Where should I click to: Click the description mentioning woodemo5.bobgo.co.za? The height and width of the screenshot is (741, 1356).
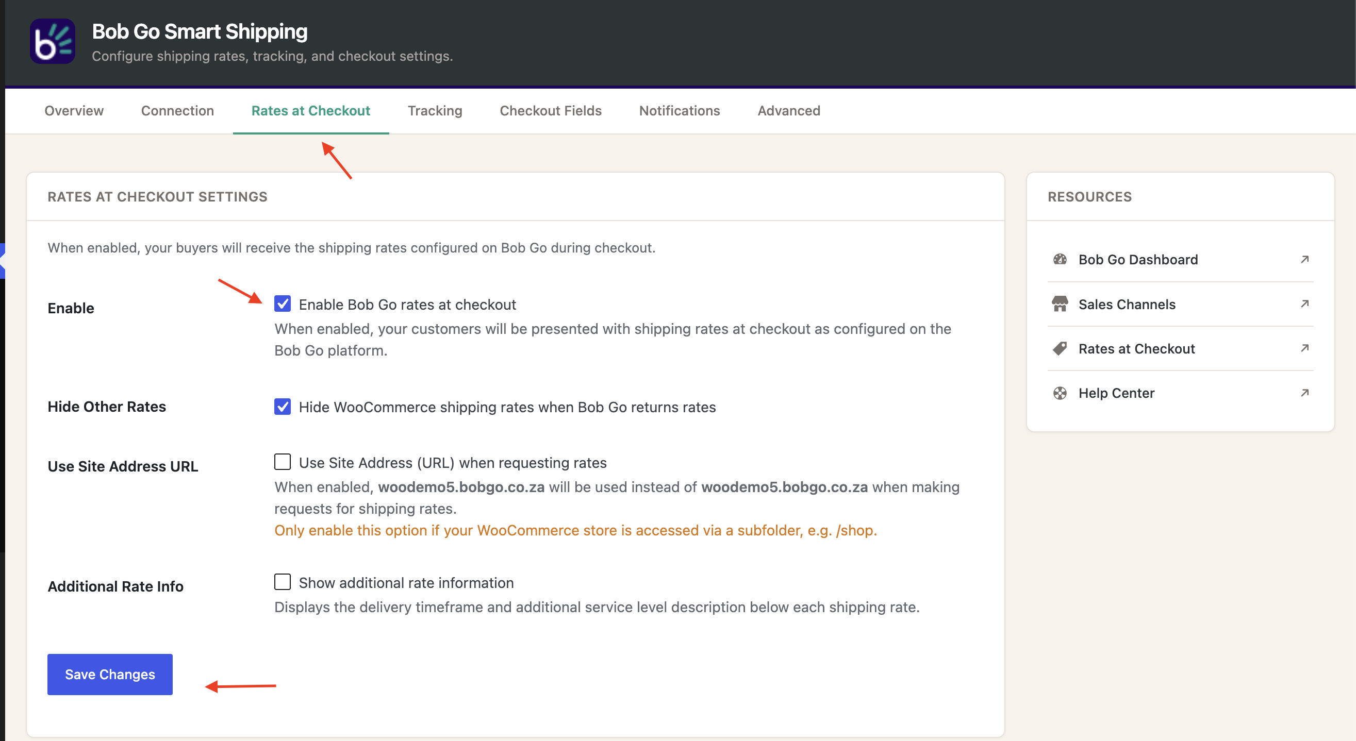coord(617,497)
